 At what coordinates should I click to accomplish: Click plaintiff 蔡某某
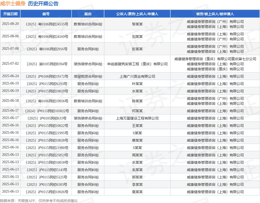tap(137, 140)
